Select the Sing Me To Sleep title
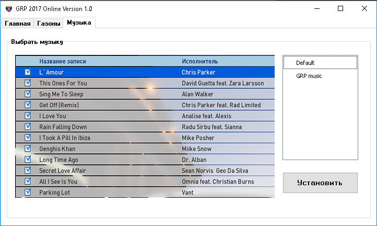 pos(61,94)
